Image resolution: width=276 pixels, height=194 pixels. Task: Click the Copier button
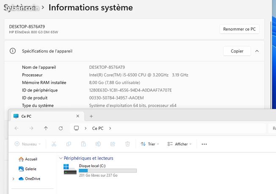pos(237,51)
